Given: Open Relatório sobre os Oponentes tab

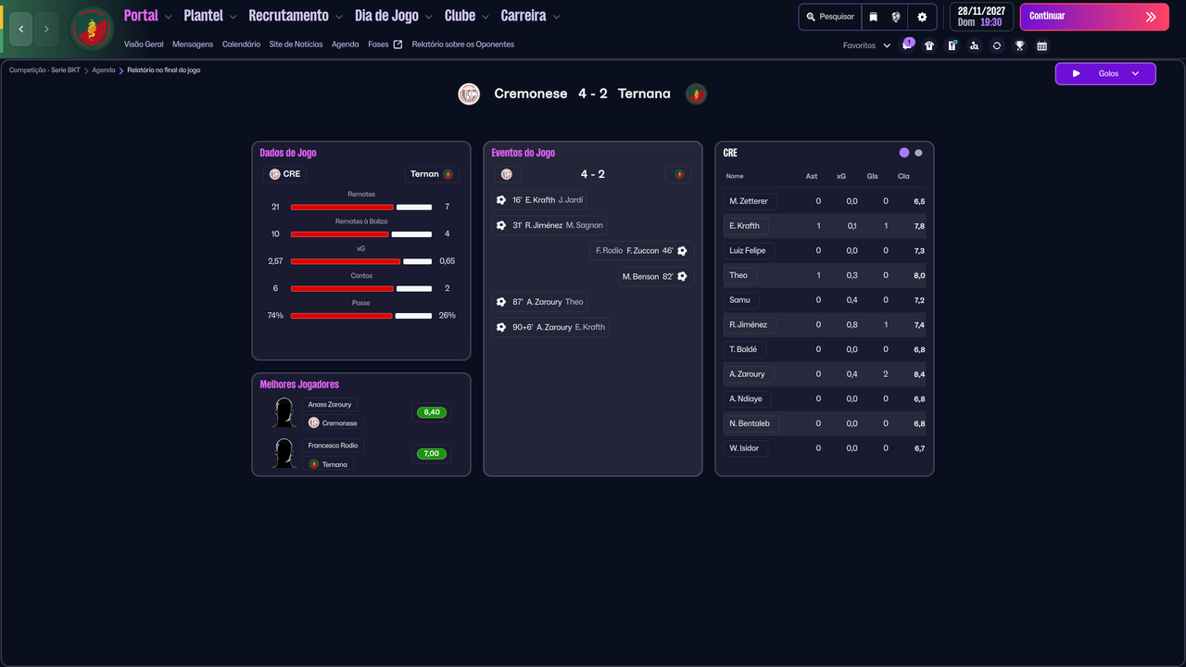Looking at the screenshot, I should pyautogui.click(x=463, y=44).
